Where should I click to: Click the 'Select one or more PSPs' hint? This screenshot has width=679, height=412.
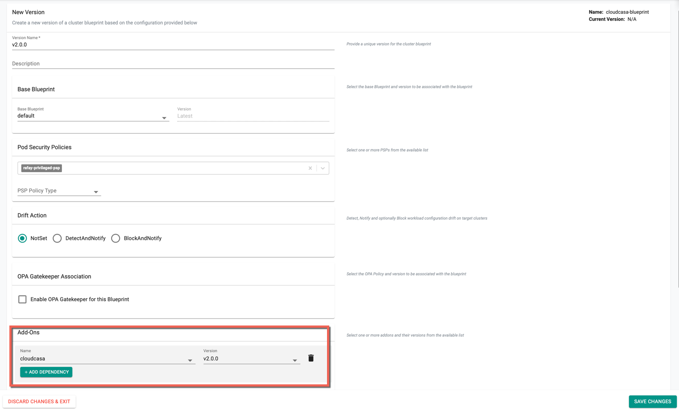pyautogui.click(x=387, y=150)
